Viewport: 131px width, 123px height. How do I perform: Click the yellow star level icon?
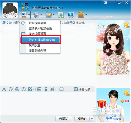[23, 8]
